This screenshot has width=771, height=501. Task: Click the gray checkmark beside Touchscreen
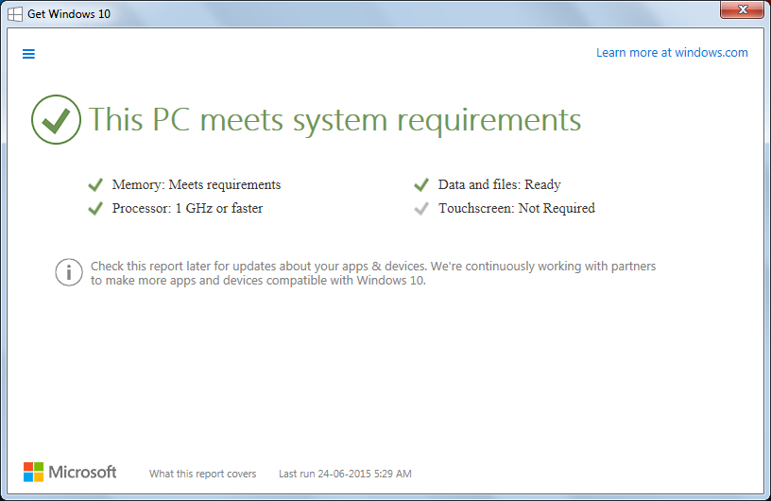pyautogui.click(x=421, y=209)
